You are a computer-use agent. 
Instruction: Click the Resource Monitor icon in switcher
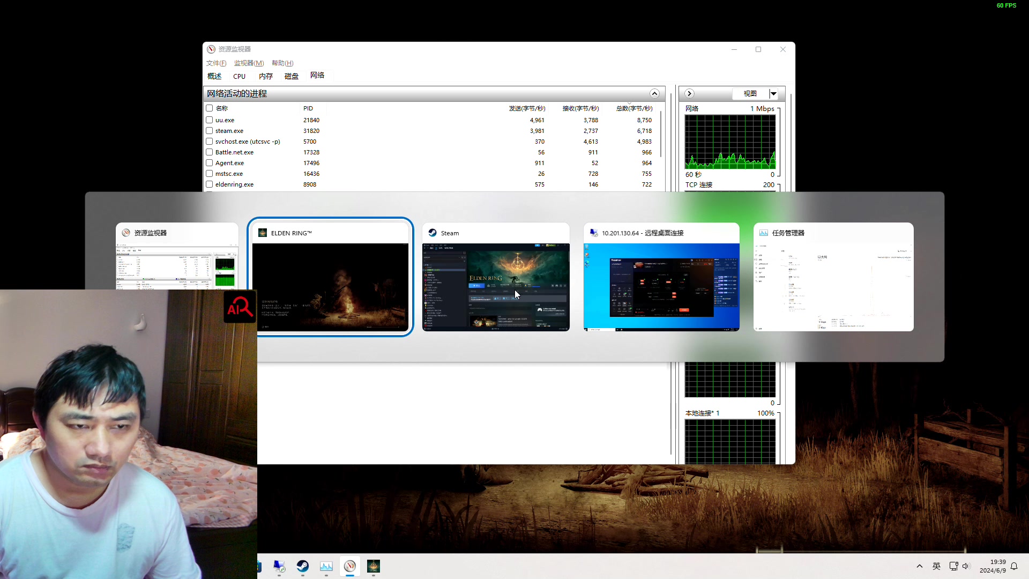(x=126, y=233)
